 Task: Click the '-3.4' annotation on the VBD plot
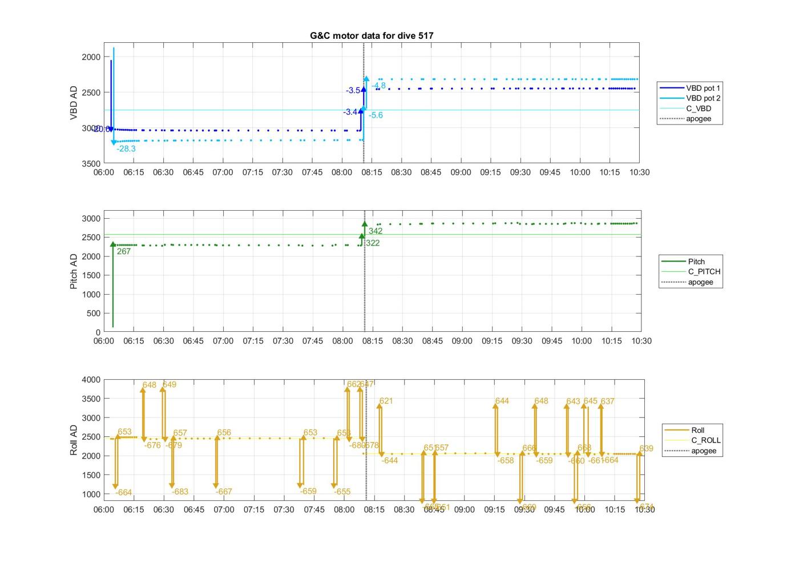tap(350, 112)
